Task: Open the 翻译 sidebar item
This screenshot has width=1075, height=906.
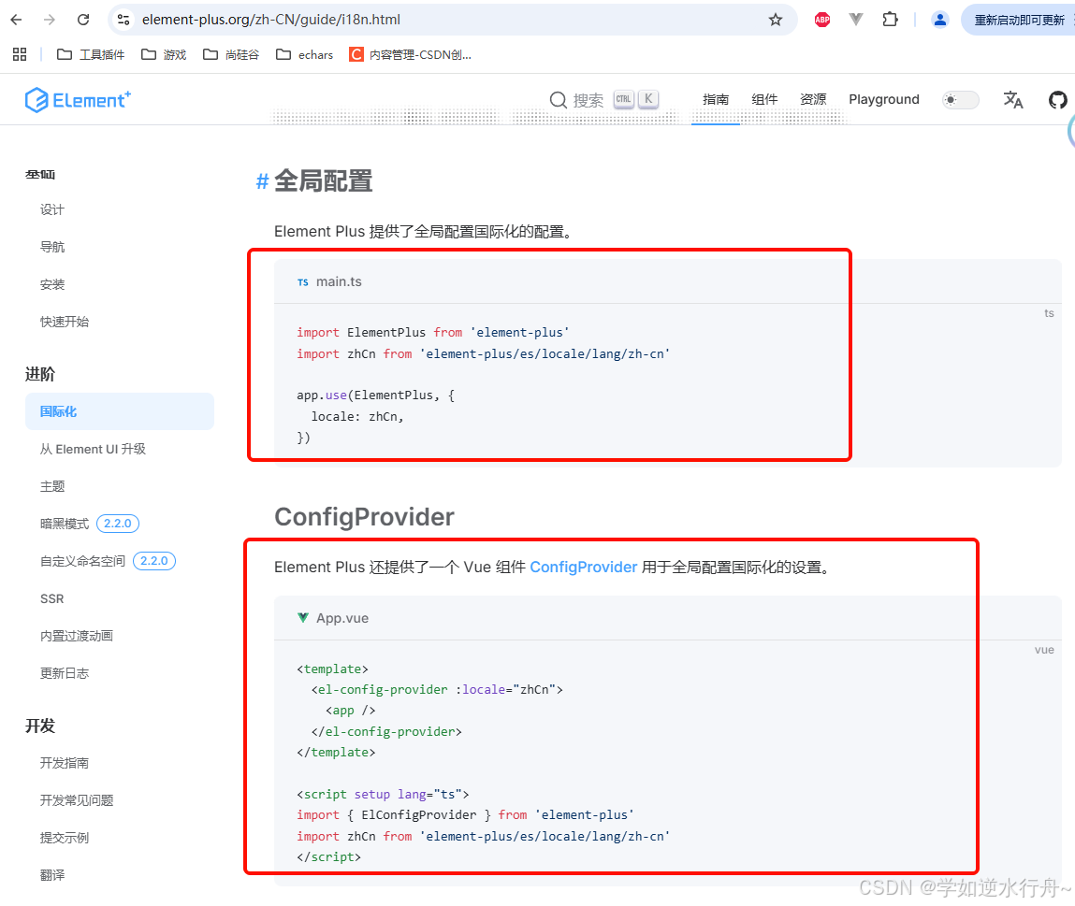Action: [52, 874]
